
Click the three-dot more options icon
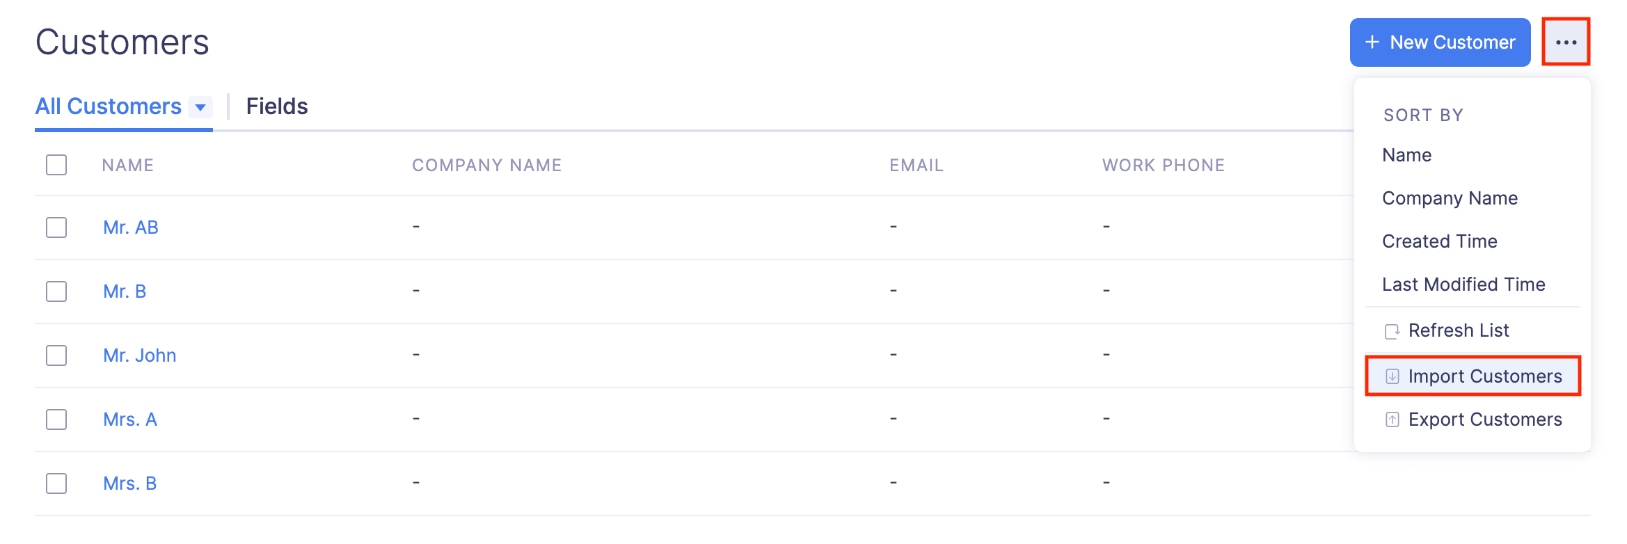[1566, 42]
